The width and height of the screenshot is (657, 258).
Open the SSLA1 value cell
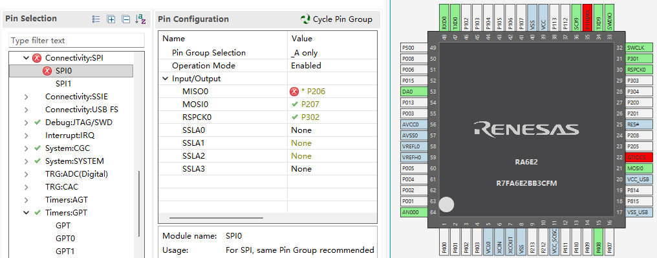pyautogui.click(x=332, y=143)
